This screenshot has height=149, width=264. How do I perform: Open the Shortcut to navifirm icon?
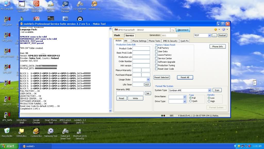click(22, 6)
